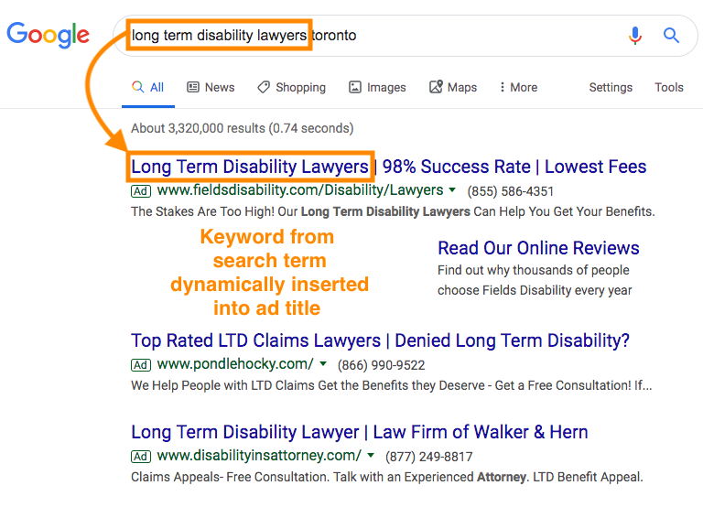Click the About 3,320,000 results text

pos(242,129)
